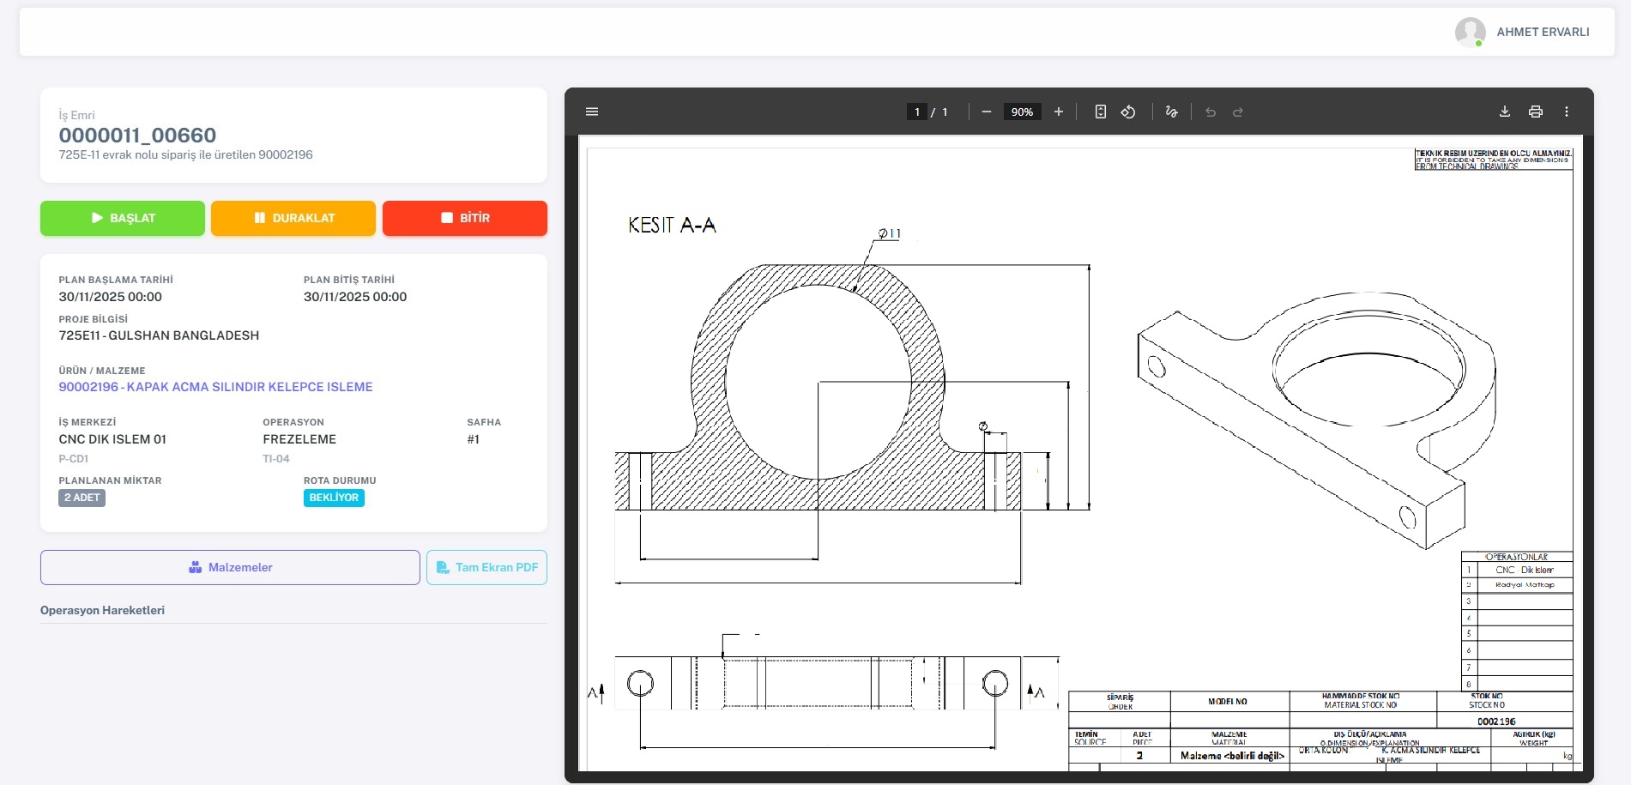Open PDF viewer more actions menu
This screenshot has width=1631, height=785.
tap(1567, 112)
